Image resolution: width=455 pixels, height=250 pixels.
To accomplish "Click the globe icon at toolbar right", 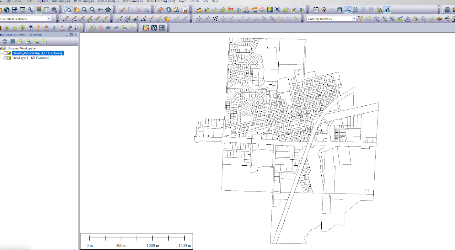I will [x=447, y=10].
